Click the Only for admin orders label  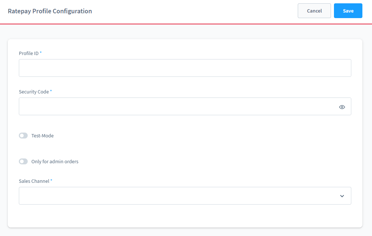[x=55, y=161]
